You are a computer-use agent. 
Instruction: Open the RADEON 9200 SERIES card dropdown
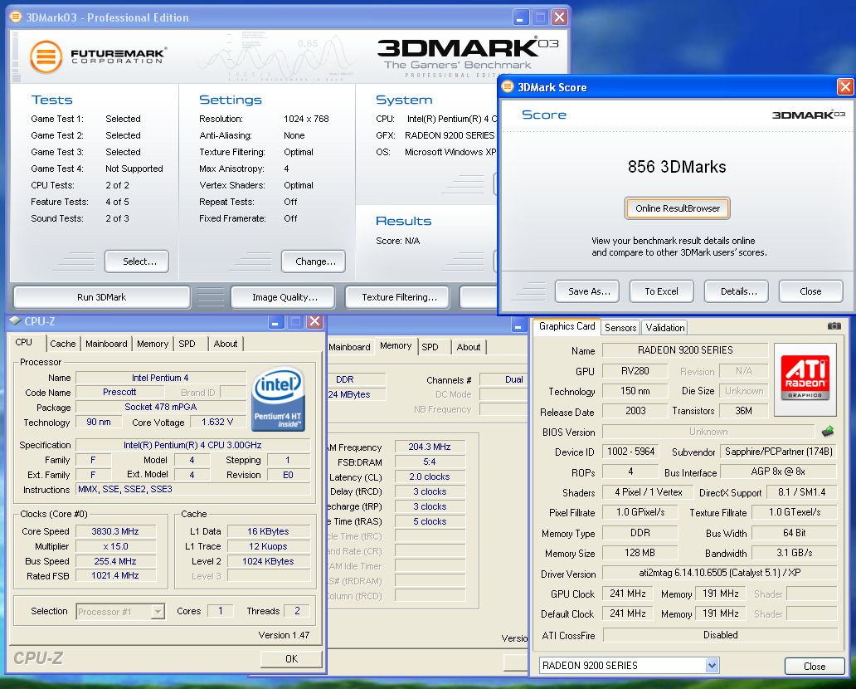(711, 666)
